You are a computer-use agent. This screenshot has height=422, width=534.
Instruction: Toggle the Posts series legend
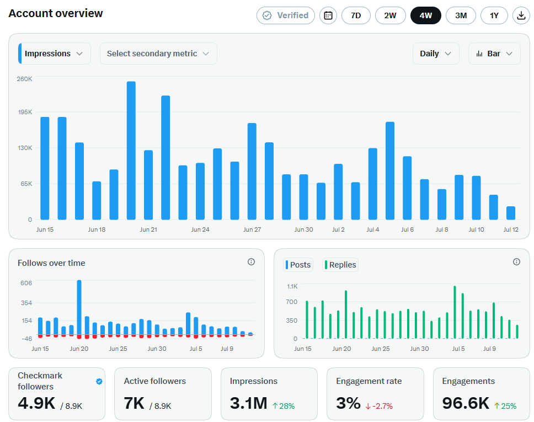click(x=298, y=265)
